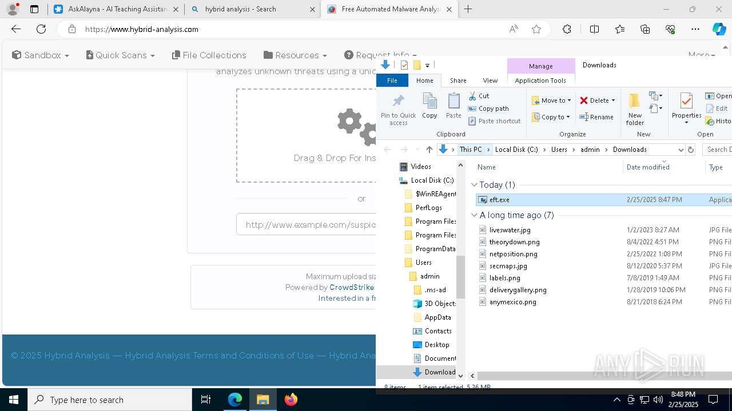
Task: Open Explorer File menu
Action: pyautogui.click(x=392, y=80)
